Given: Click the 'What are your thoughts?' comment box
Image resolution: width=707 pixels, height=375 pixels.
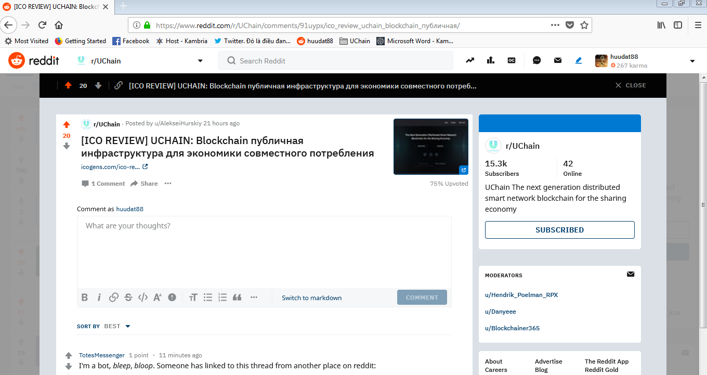Looking at the screenshot, I should [x=264, y=252].
